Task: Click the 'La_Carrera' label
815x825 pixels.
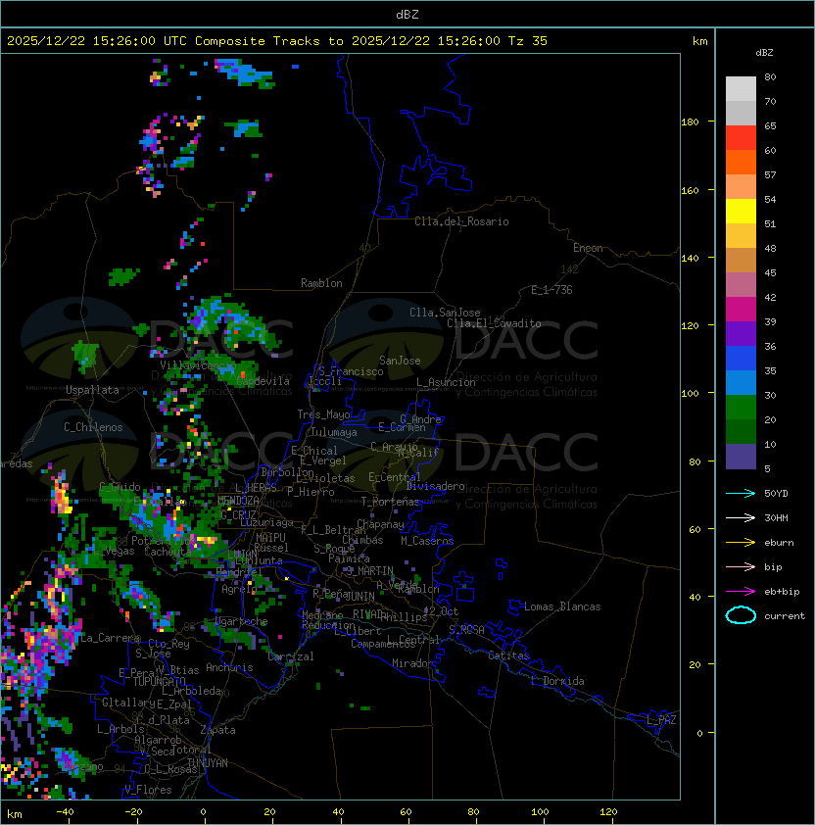Action: click(110, 638)
